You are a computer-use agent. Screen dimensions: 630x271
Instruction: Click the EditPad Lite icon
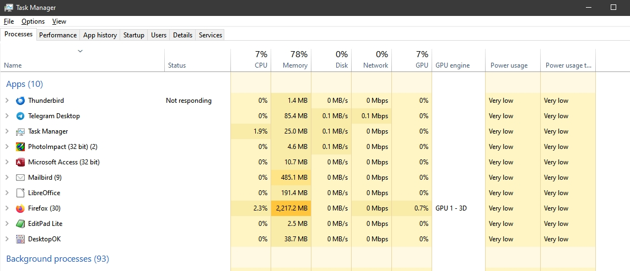click(x=20, y=224)
